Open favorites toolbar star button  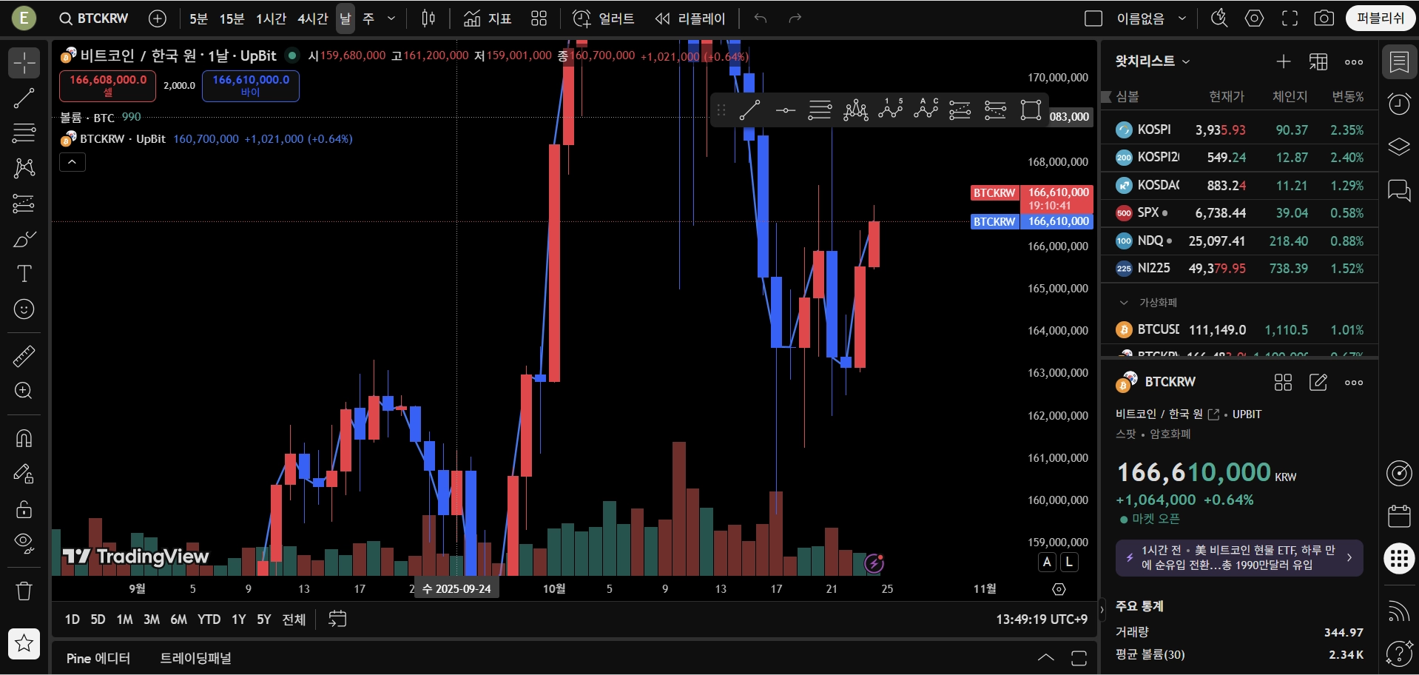pyautogui.click(x=24, y=643)
